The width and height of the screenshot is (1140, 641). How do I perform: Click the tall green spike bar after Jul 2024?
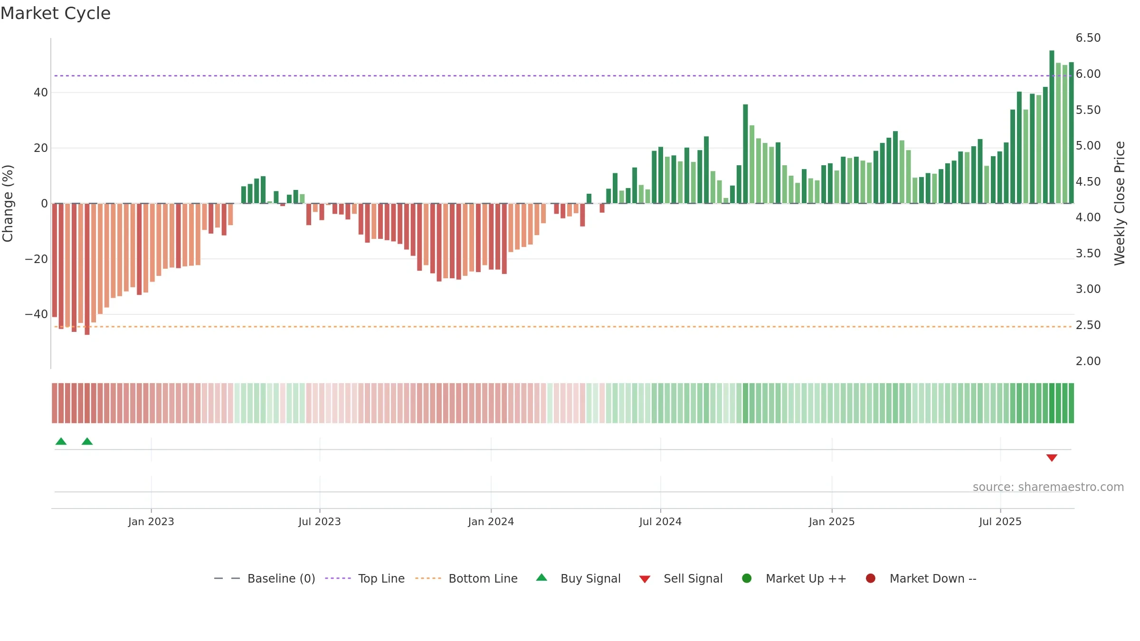(745, 154)
